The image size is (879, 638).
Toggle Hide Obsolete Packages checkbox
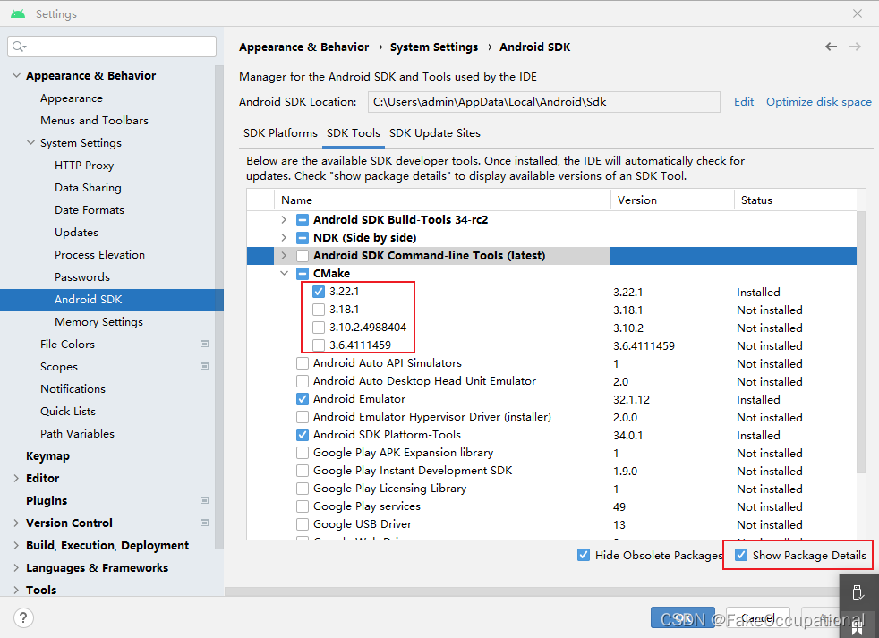coord(584,555)
